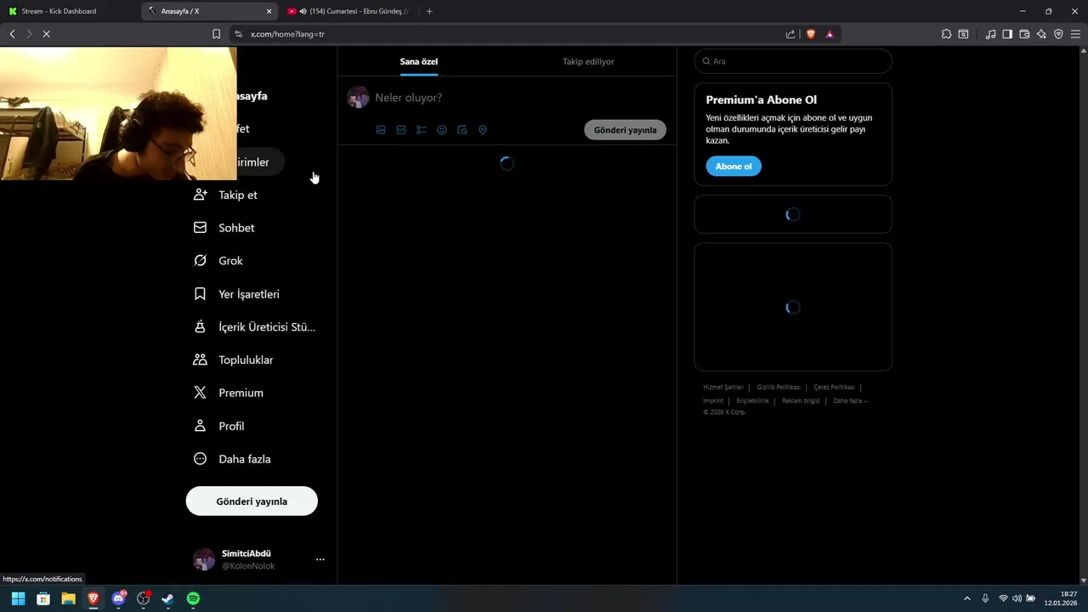Image resolution: width=1088 pixels, height=612 pixels.
Task: Open Gizlilik Politikası link
Action: 779,388
